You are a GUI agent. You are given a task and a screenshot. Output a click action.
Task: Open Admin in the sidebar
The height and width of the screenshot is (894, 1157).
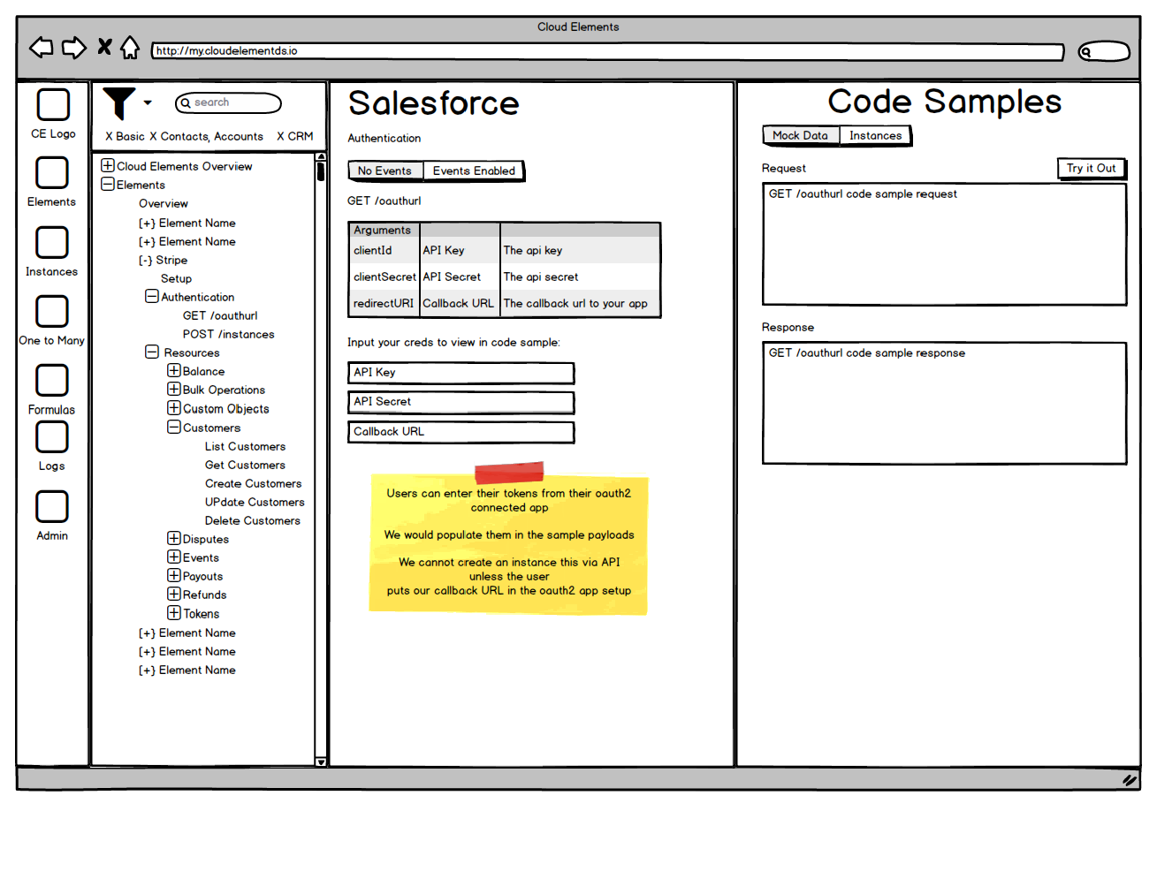tap(52, 507)
